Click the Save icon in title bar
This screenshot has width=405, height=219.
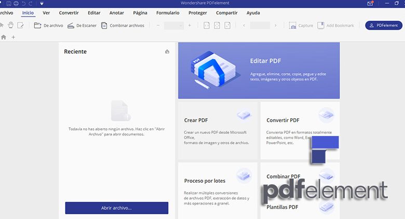(9, 3)
